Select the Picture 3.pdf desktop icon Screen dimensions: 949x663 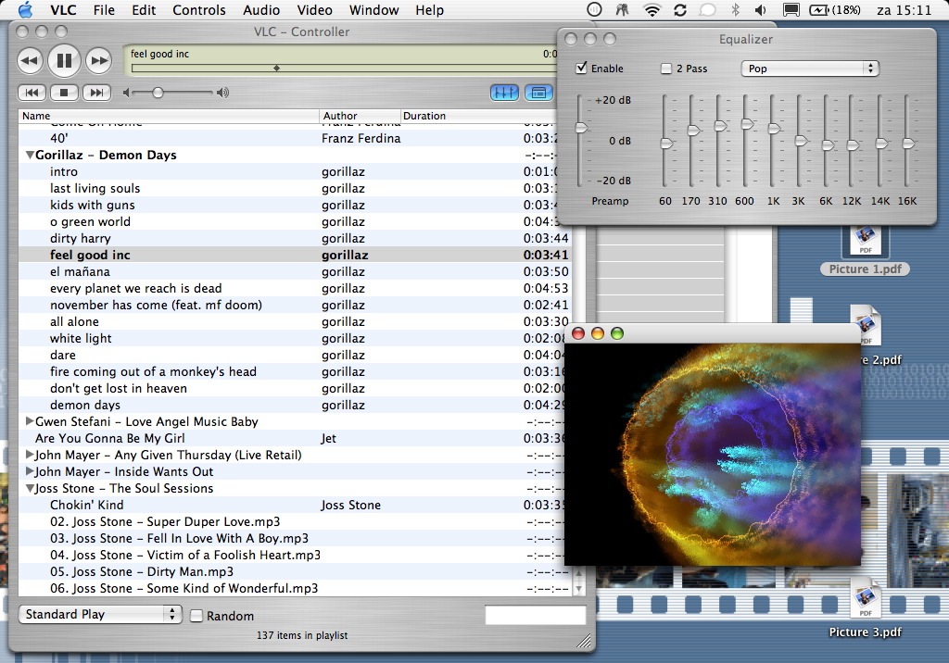865,608
